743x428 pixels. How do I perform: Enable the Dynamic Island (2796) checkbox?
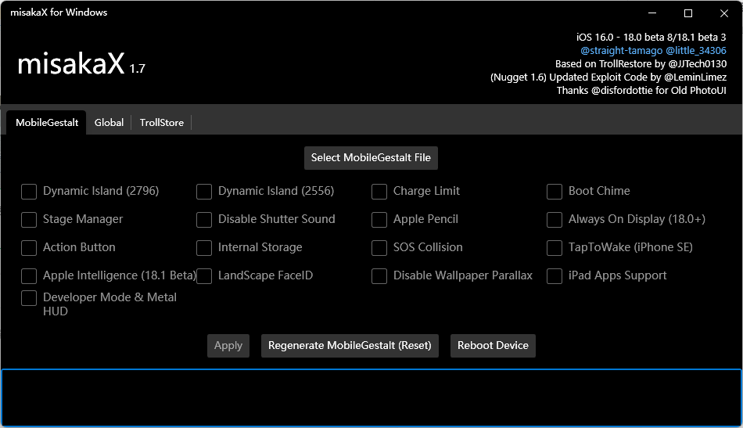click(29, 192)
